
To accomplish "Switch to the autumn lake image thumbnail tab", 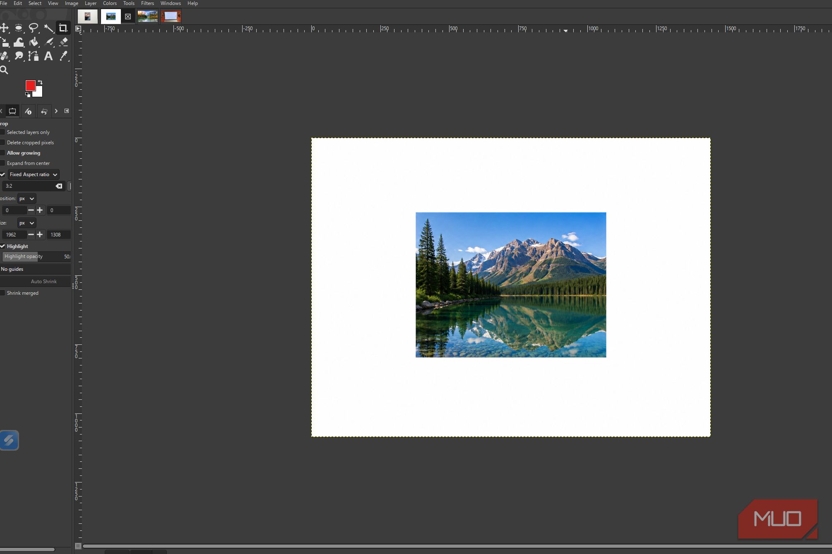I will 148,17.
